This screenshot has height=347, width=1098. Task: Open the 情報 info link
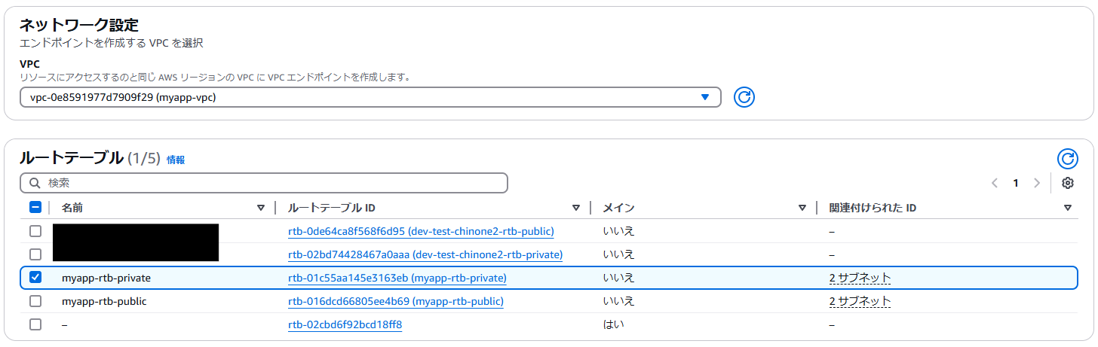[176, 160]
